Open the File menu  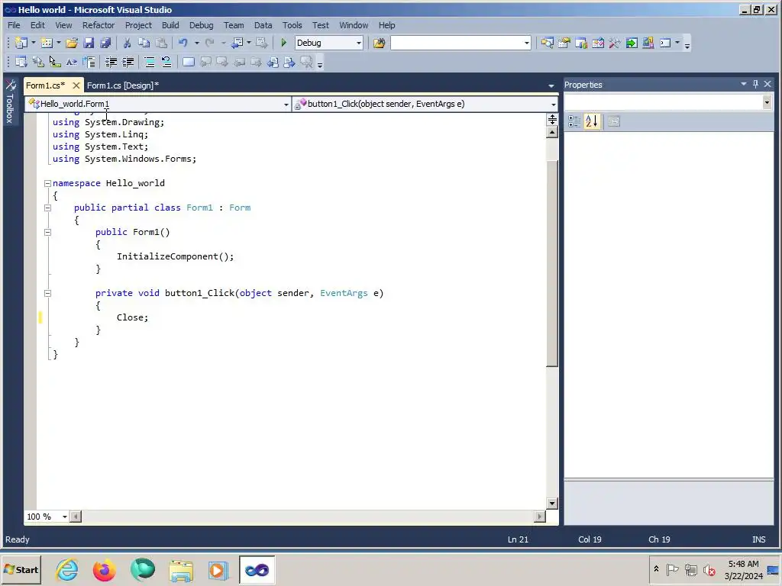14,25
